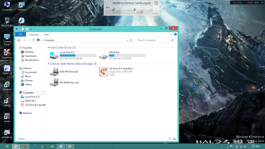Click the clock showing 2:27 PM

coord(255,146)
